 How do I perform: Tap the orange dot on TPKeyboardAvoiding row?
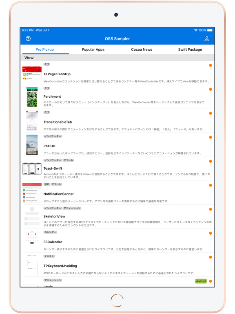[x=211, y=257]
